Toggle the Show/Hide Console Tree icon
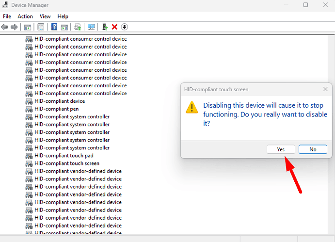The image size is (335, 242). click(x=28, y=27)
